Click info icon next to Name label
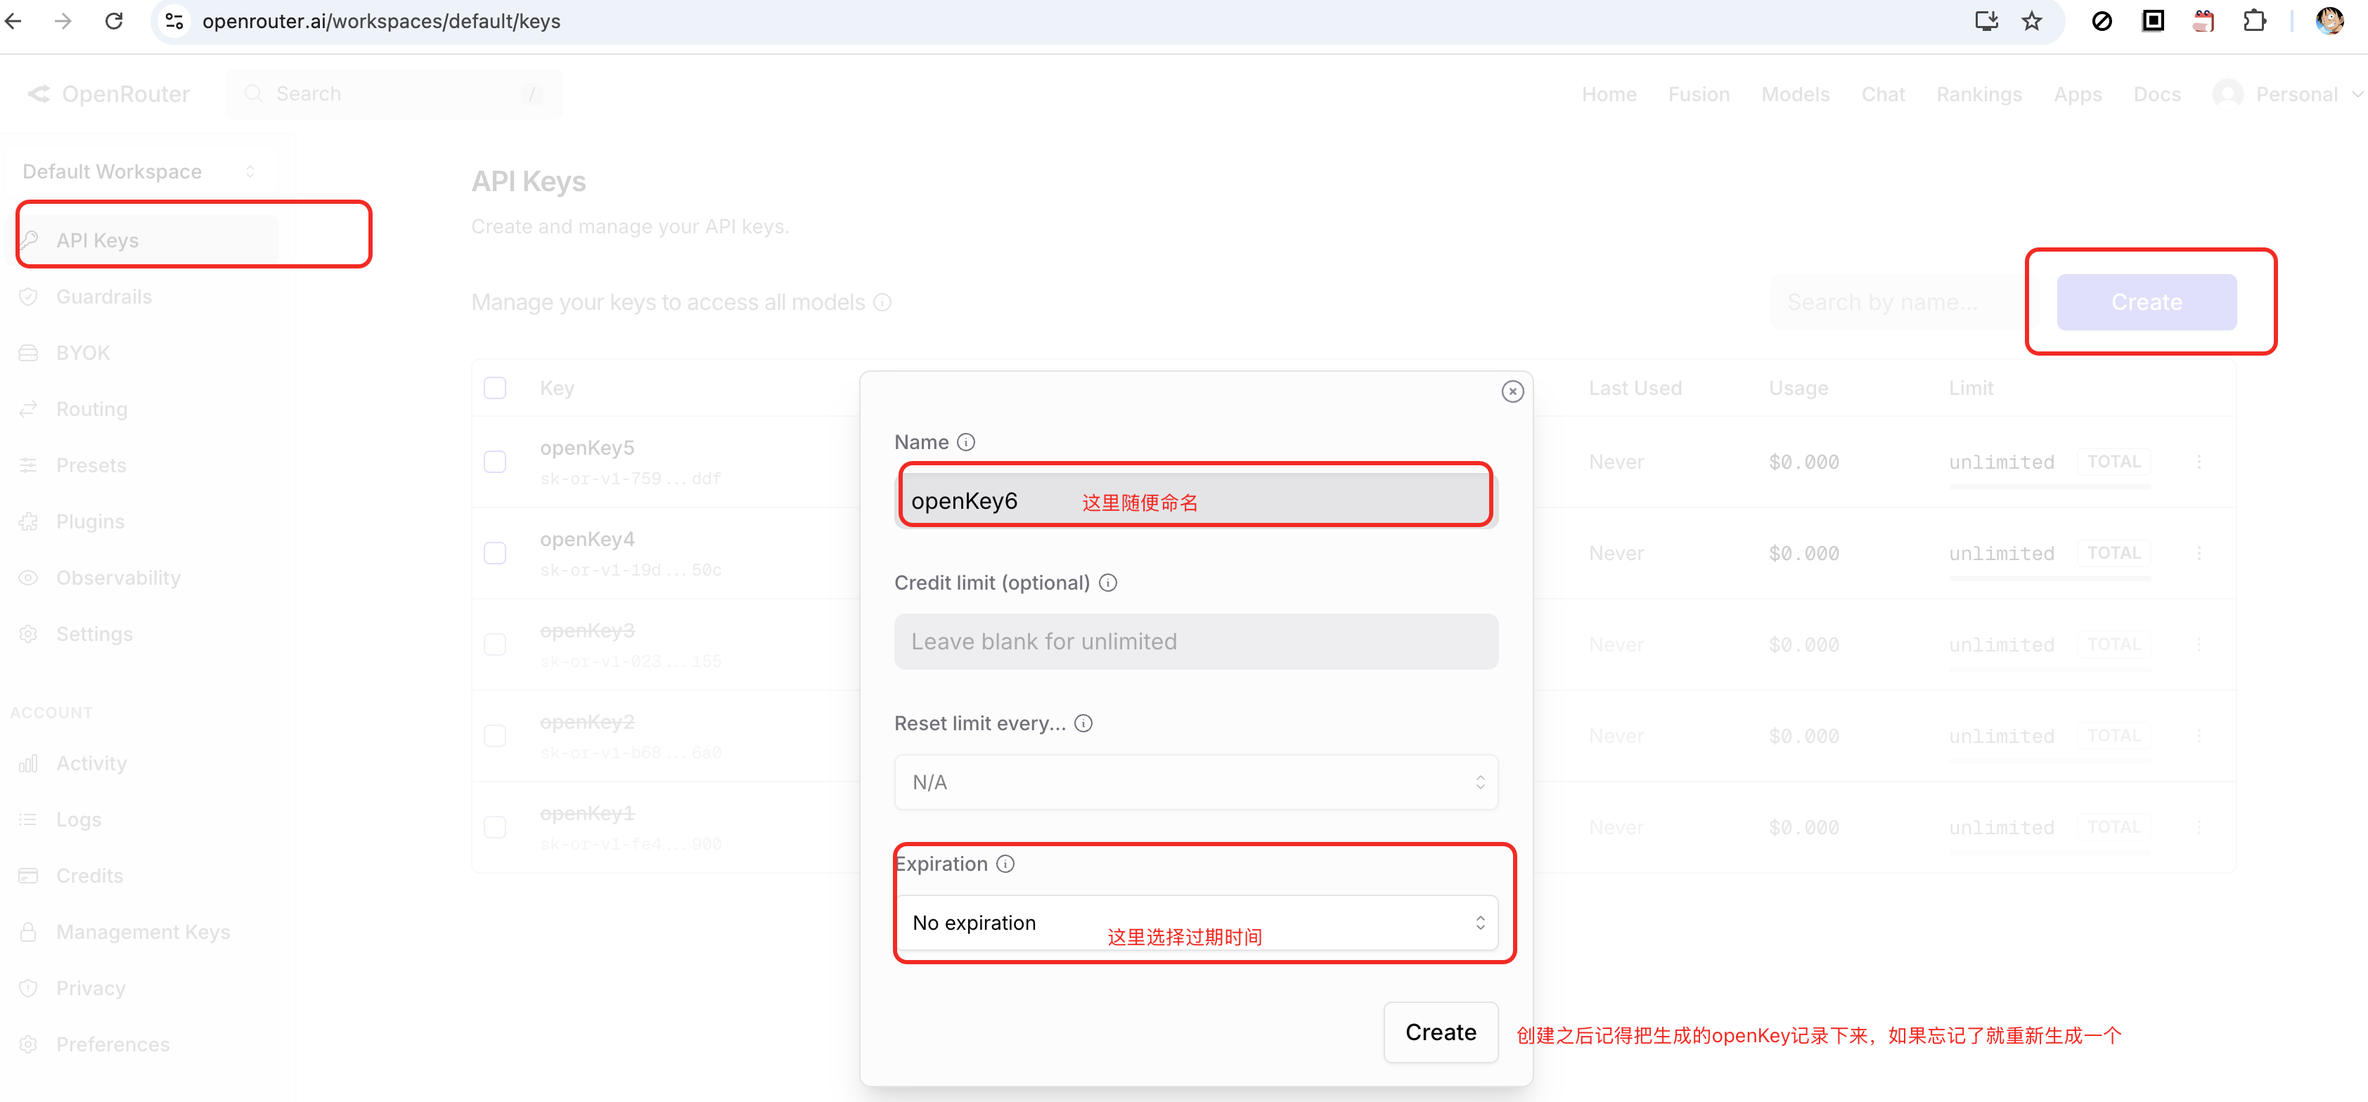The width and height of the screenshot is (2368, 1102). click(965, 442)
